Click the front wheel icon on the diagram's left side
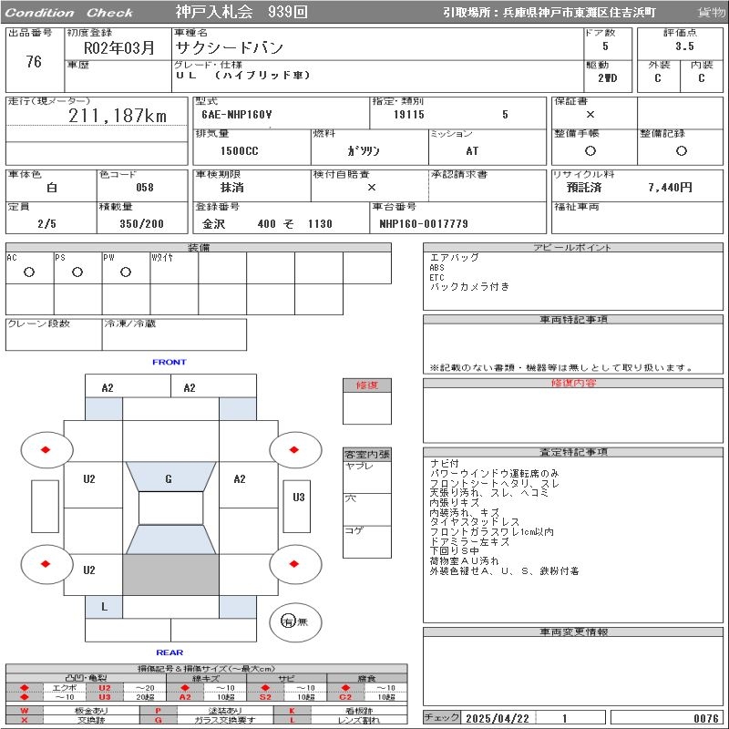This screenshot has width=729, height=729. (x=46, y=450)
